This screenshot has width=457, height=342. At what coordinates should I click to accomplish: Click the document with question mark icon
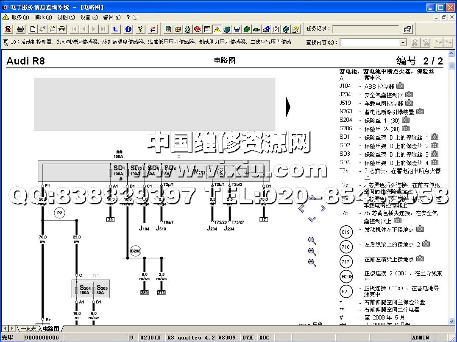click(x=296, y=29)
